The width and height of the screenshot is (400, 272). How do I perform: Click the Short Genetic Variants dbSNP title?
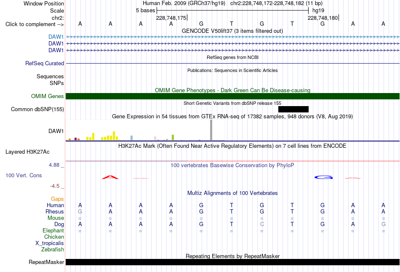coord(232,103)
